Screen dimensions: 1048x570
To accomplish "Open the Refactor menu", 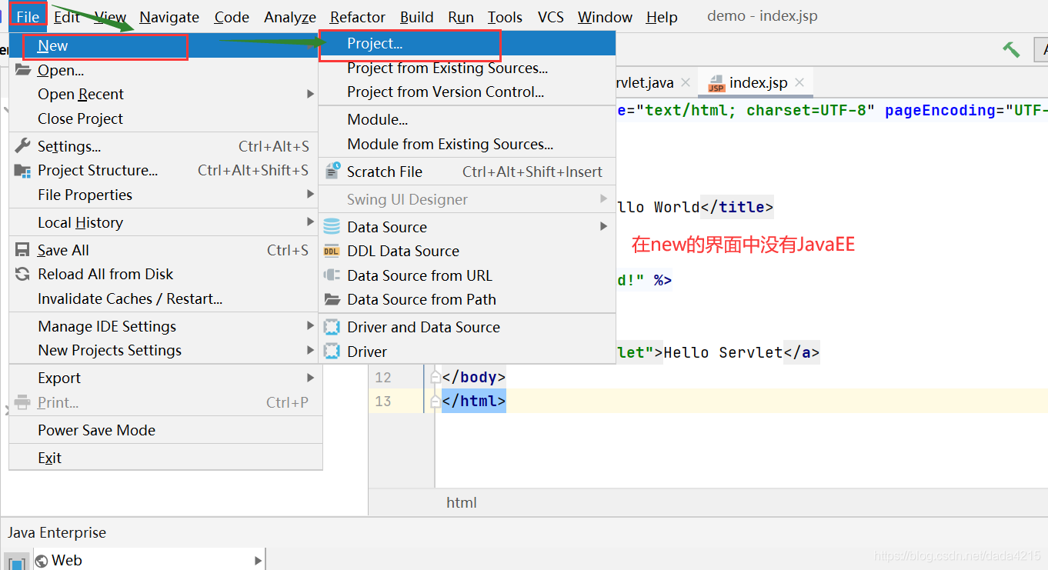I will point(358,17).
